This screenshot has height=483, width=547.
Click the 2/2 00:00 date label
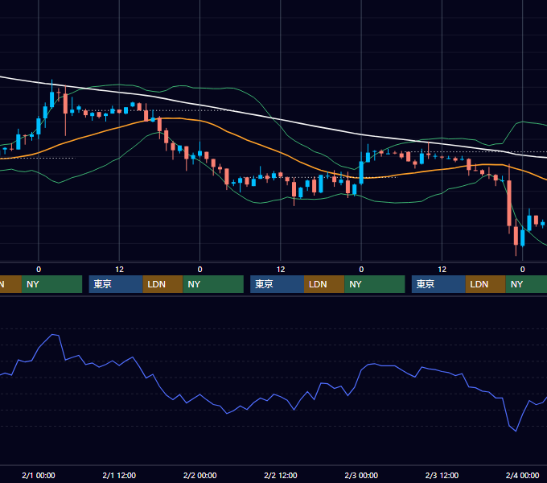(199, 475)
